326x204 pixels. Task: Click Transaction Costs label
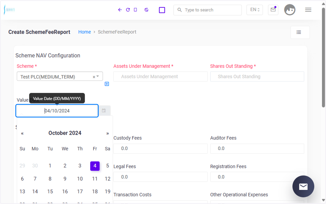pyautogui.click(x=132, y=195)
